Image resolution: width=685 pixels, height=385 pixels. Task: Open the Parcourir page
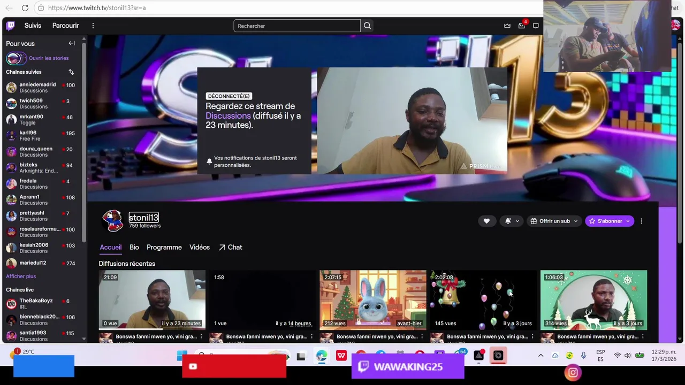[x=65, y=26]
